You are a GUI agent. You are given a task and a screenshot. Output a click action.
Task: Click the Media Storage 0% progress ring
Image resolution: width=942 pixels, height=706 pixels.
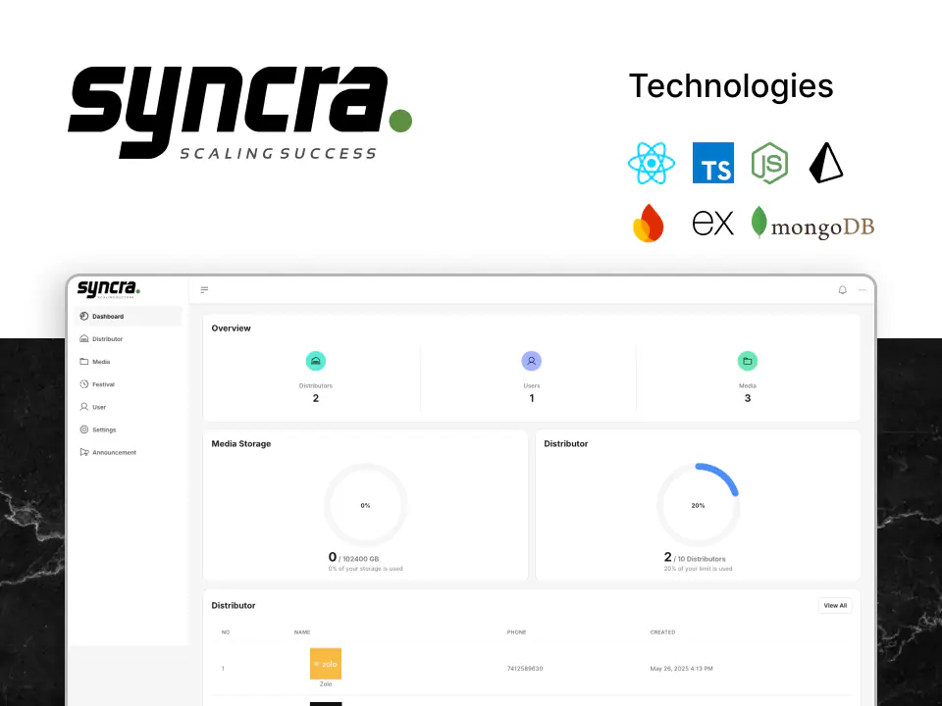click(x=365, y=506)
